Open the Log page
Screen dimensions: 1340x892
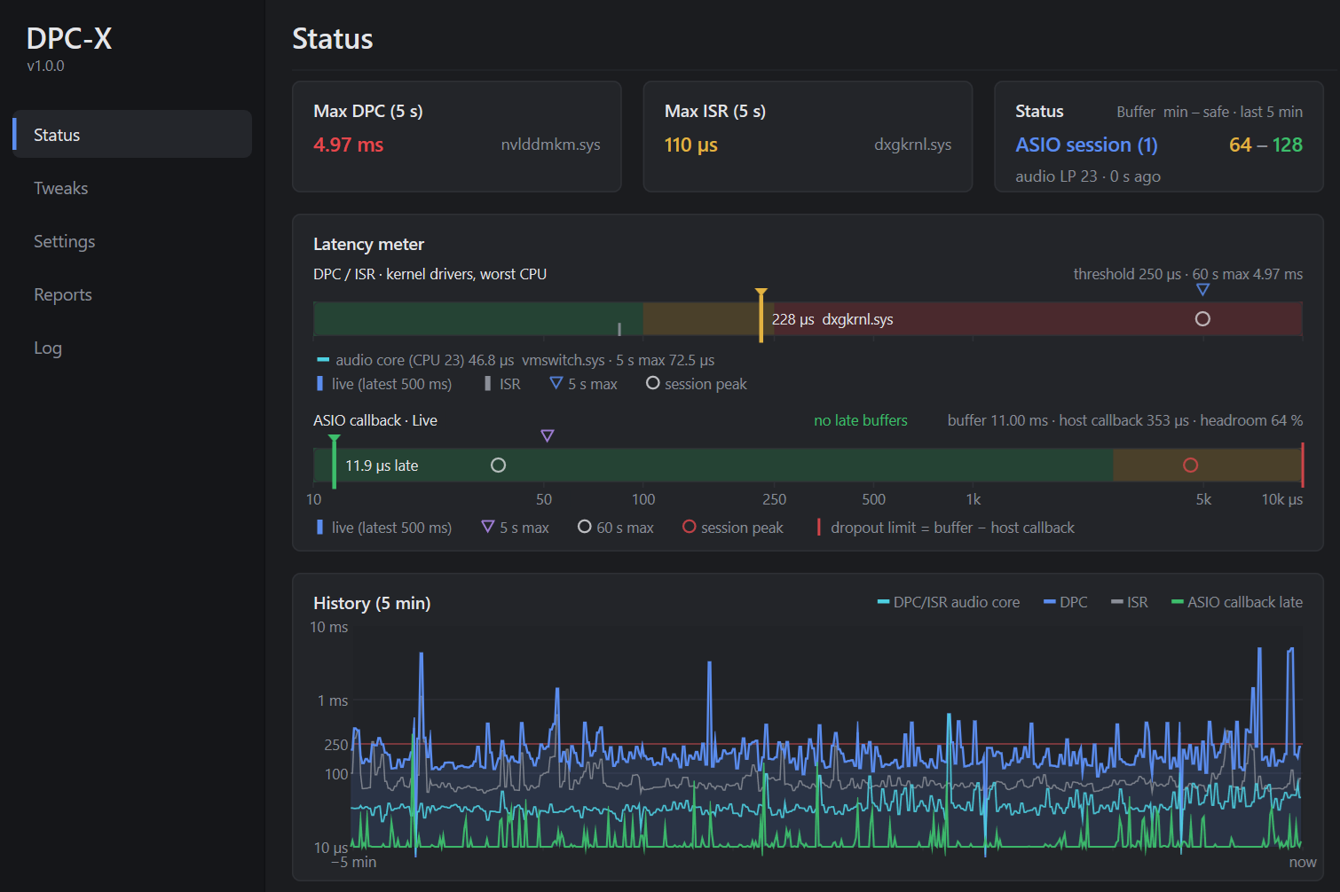(x=132, y=348)
